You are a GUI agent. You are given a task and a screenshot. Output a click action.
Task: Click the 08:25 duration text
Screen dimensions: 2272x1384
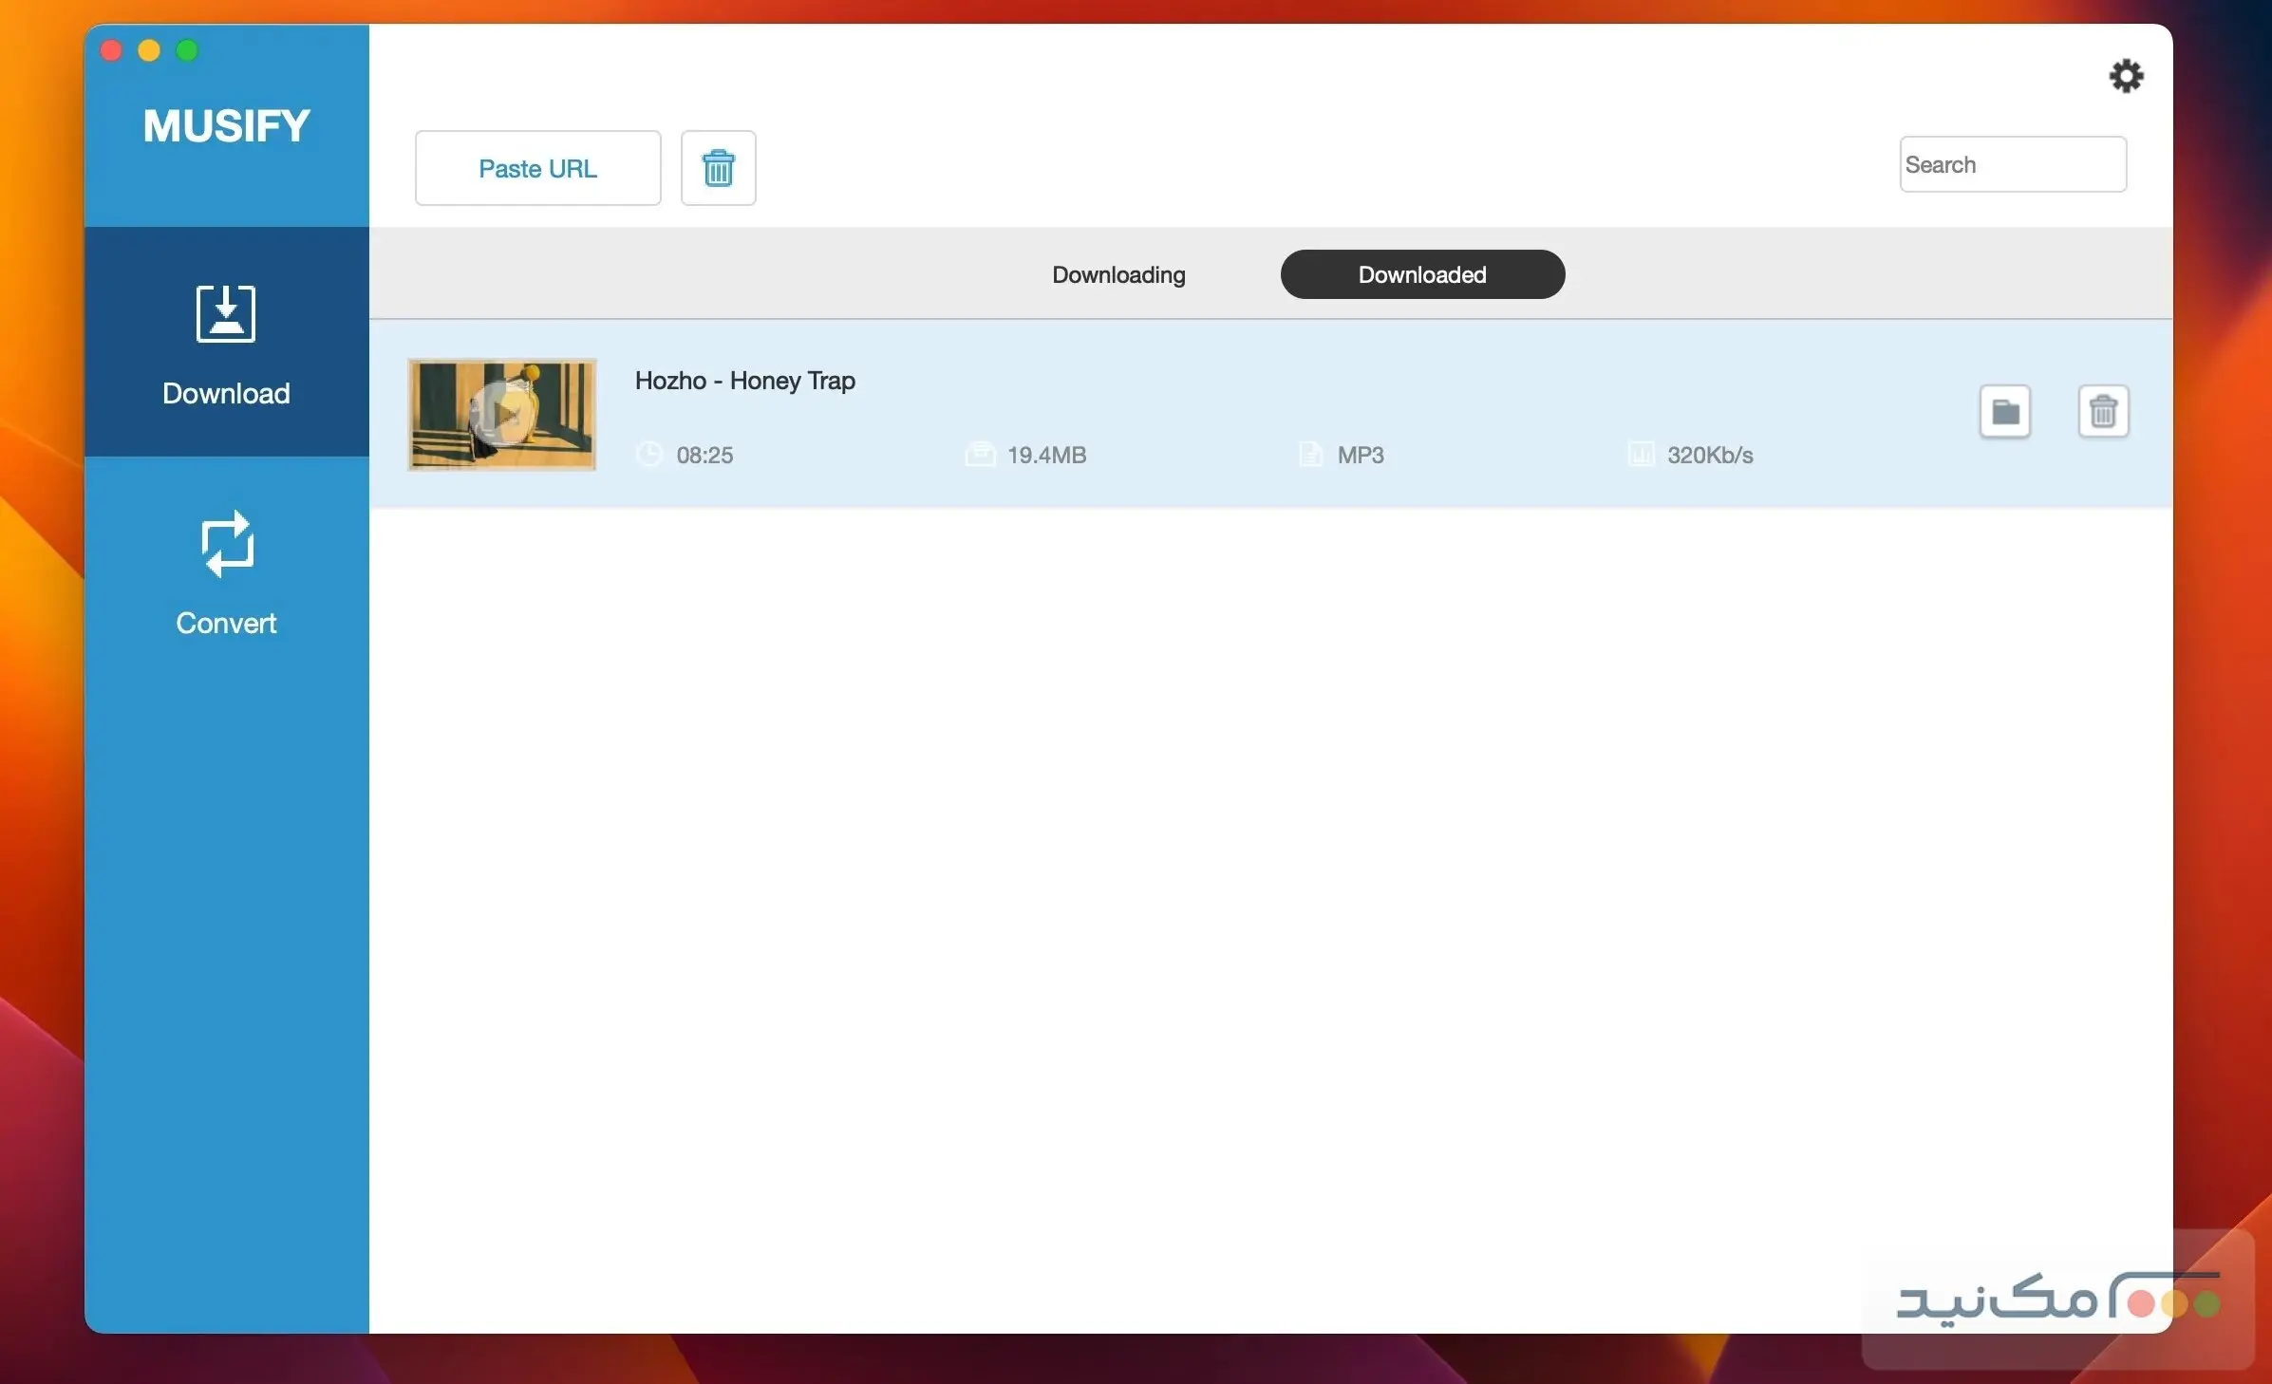704,455
